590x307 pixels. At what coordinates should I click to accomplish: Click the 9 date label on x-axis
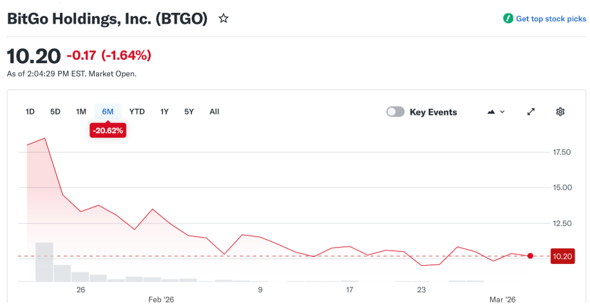click(x=260, y=290)
